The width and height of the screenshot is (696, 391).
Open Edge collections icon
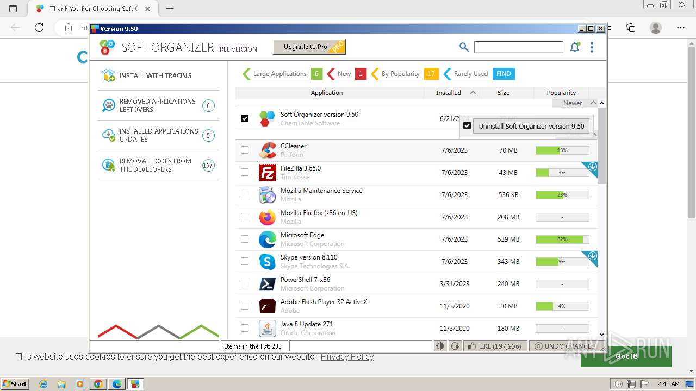tap(631, 28)
